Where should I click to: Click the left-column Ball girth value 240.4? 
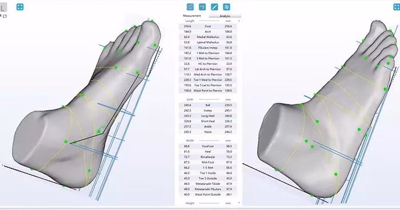coord(187,105)
